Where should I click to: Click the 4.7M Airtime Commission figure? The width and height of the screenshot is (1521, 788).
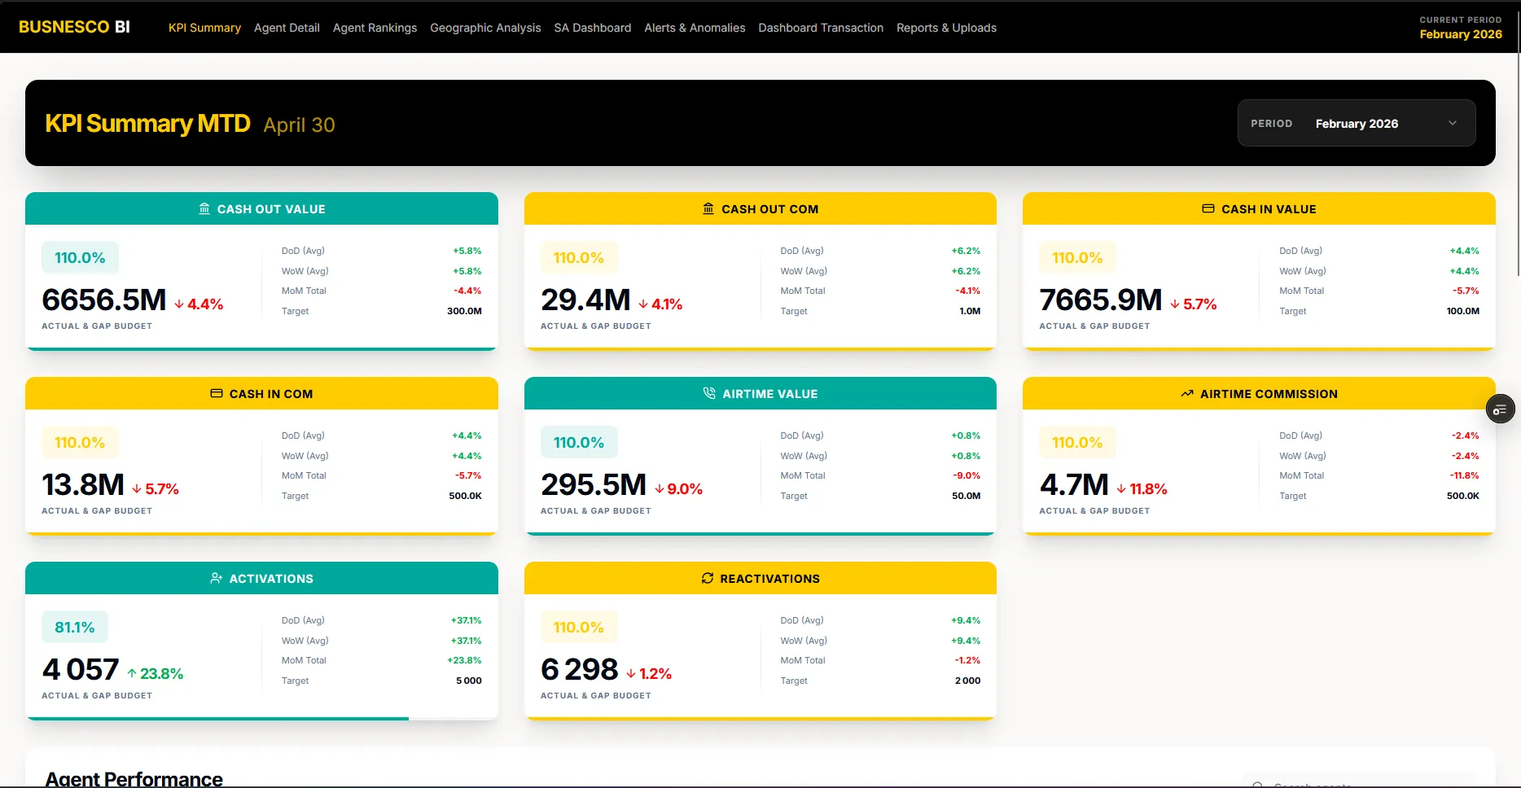(x=1074, y=485)
